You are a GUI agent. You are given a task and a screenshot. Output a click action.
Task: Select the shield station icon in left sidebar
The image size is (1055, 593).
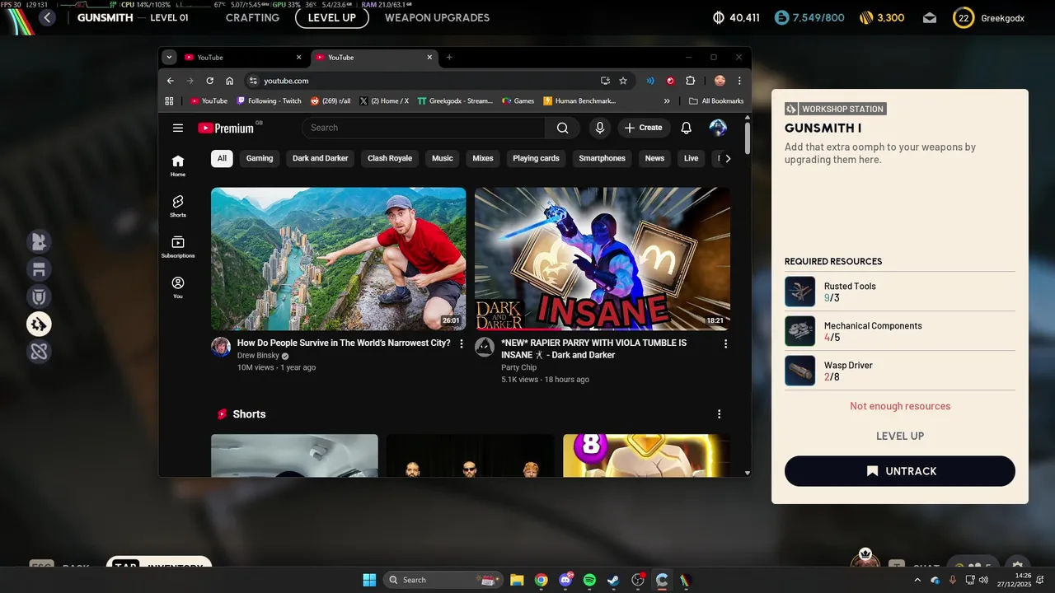click(x=39, y=296)
